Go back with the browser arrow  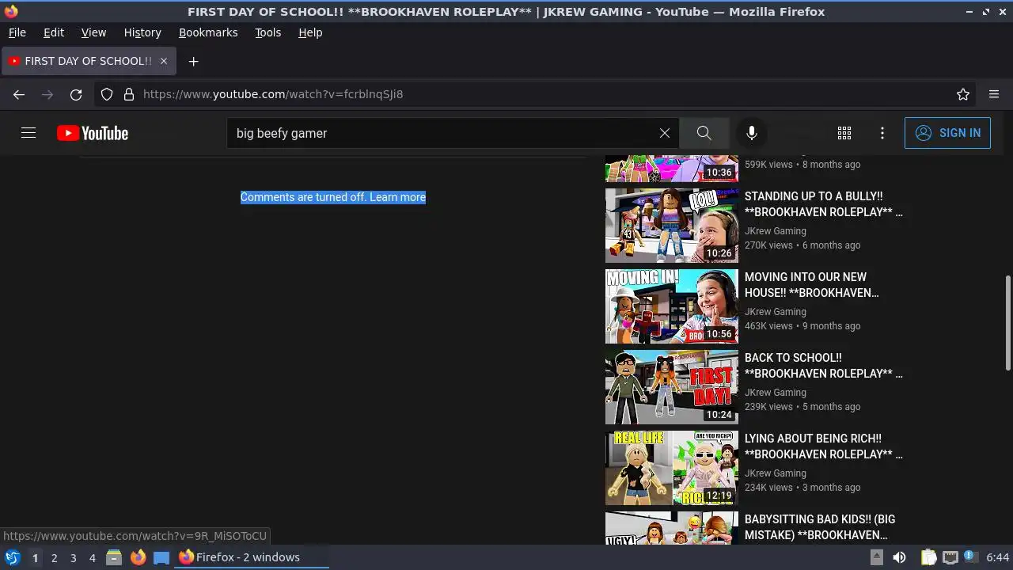tap(19, 94)
